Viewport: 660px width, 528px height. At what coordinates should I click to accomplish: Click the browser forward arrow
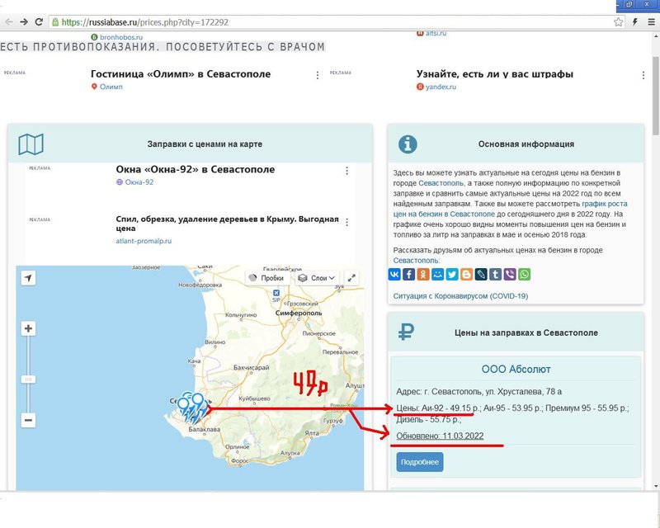24,22
